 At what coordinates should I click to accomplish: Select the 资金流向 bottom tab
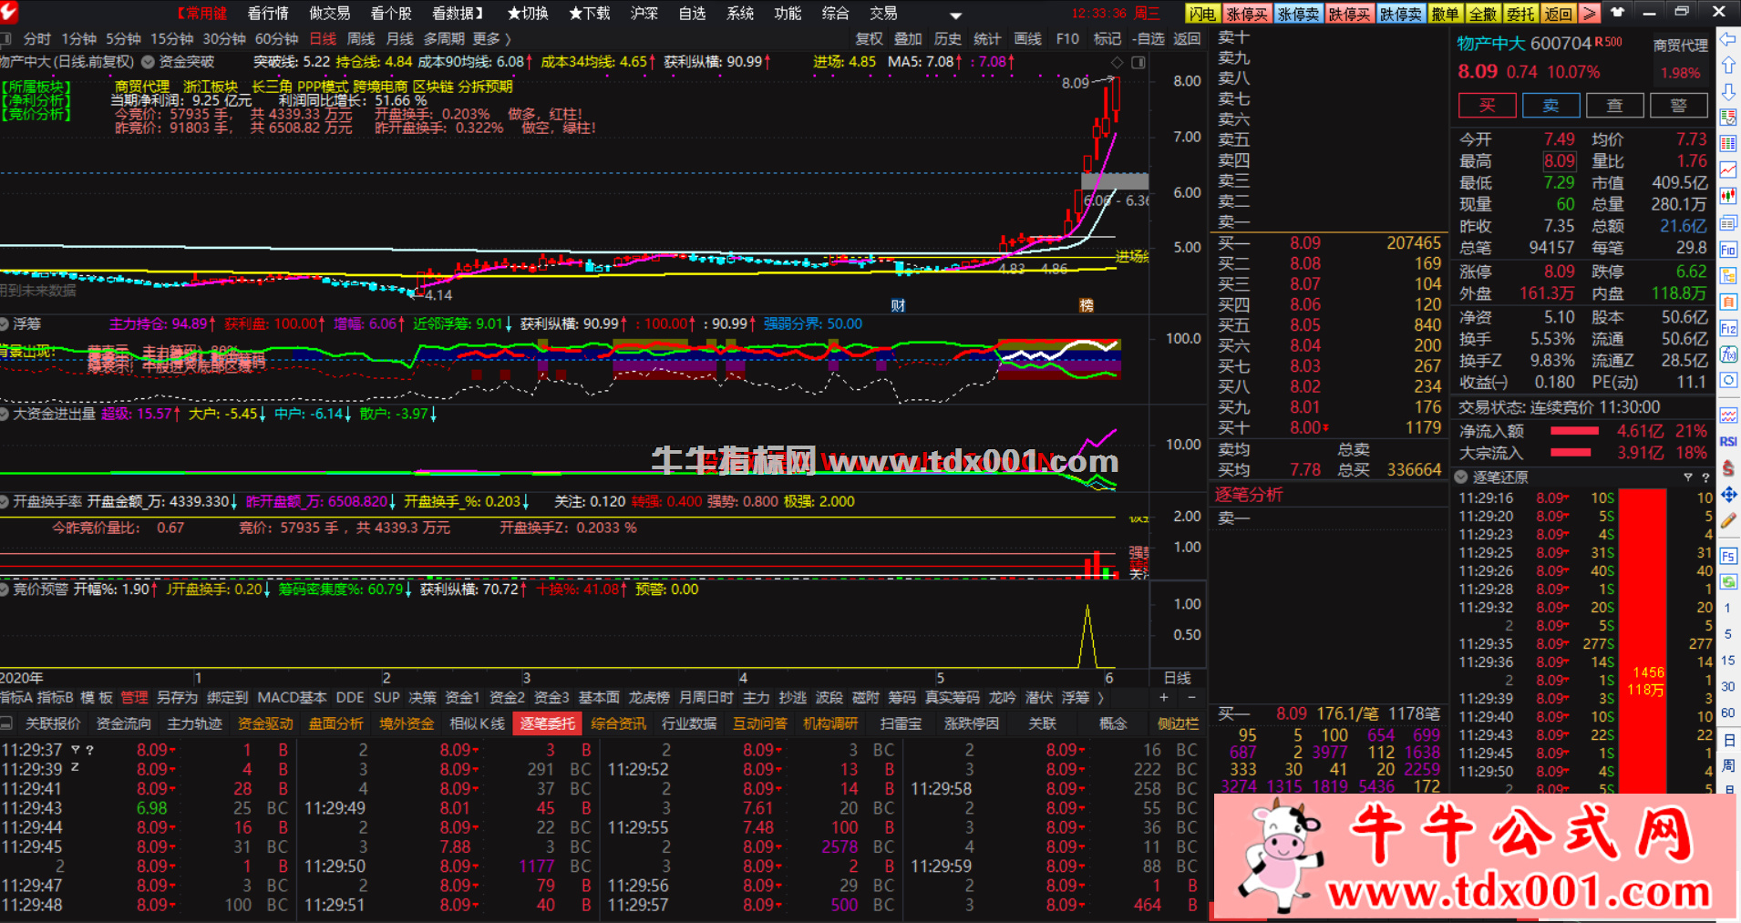click(x=124, y=723)
